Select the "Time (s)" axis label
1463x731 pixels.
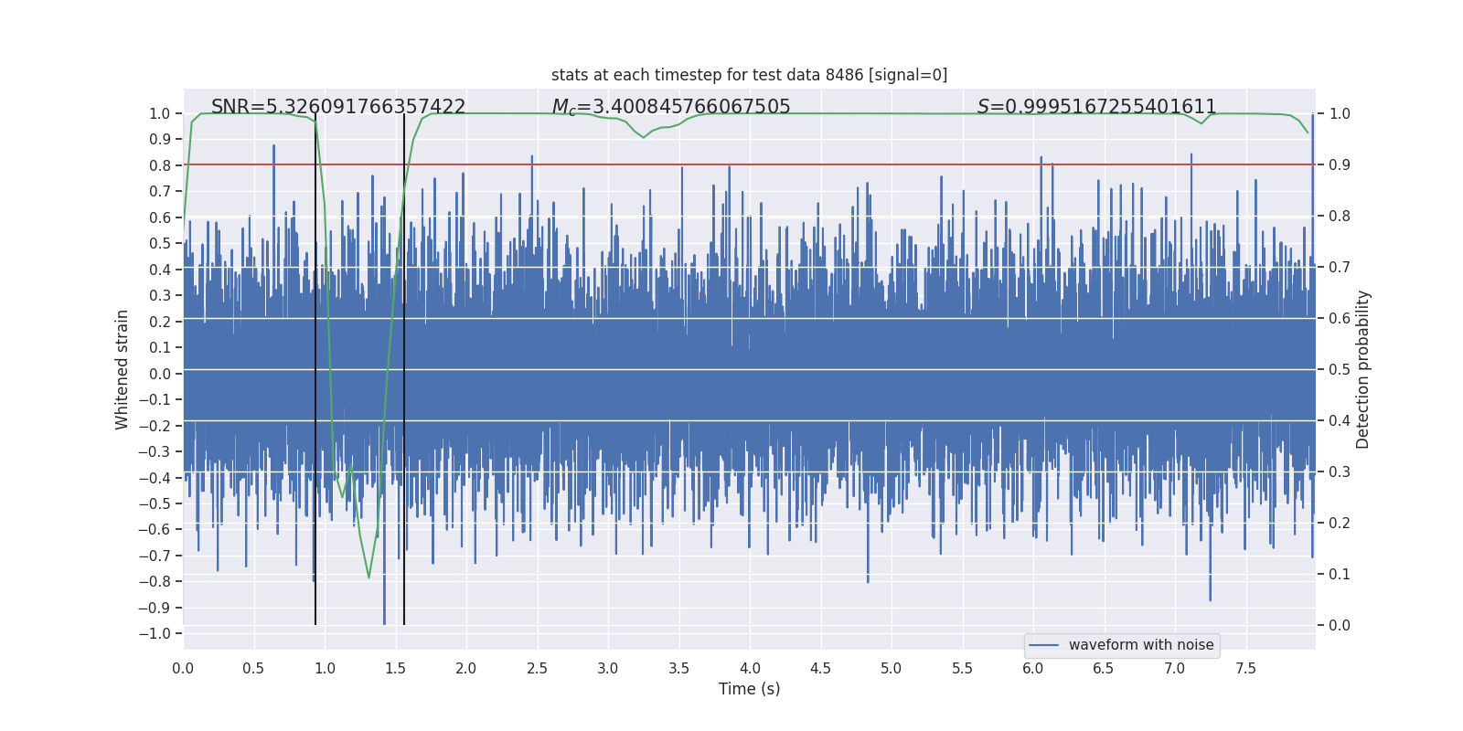750,689
